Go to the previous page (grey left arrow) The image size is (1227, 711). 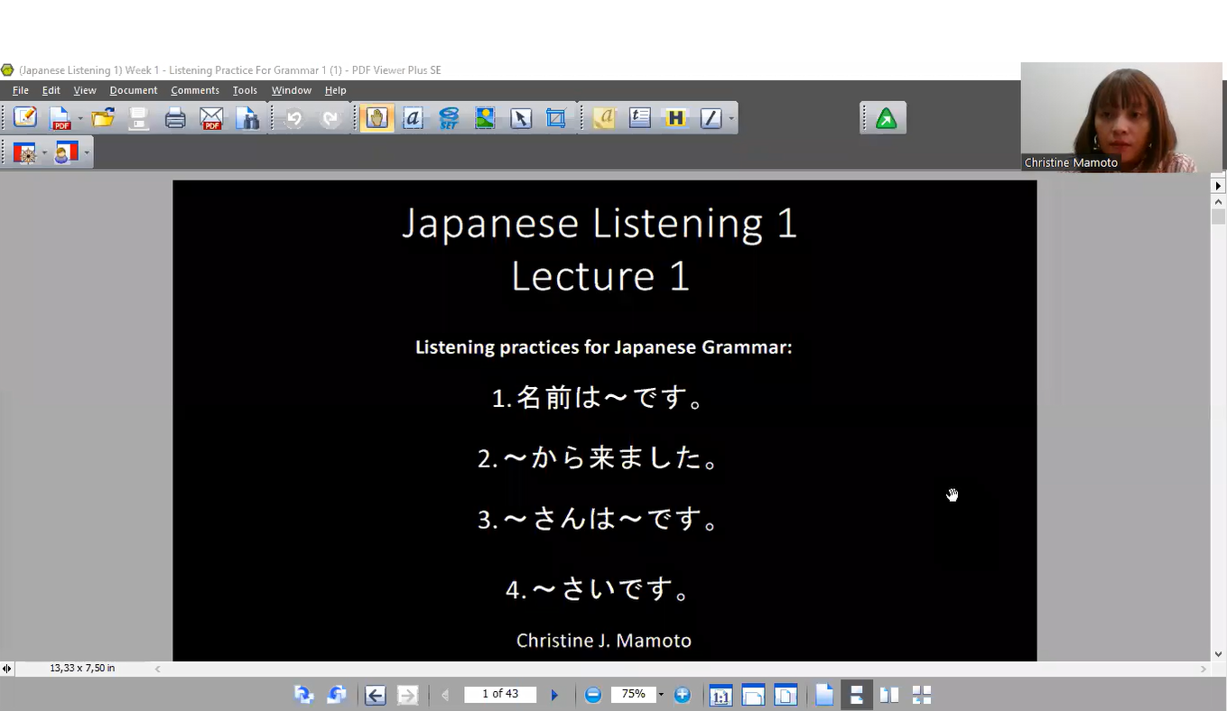tap(445, 695)
